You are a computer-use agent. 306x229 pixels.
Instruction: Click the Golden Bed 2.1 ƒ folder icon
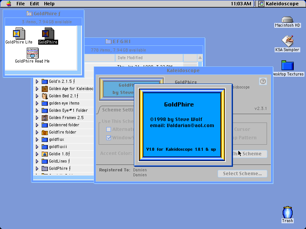point(45,96)
